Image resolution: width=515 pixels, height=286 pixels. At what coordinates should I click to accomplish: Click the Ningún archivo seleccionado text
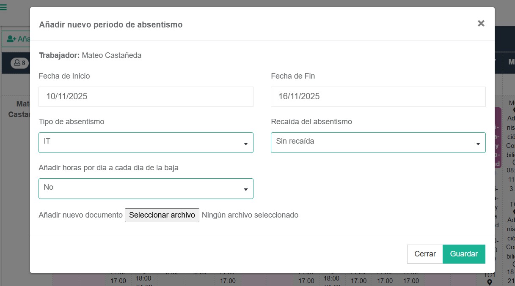[250, 215]
